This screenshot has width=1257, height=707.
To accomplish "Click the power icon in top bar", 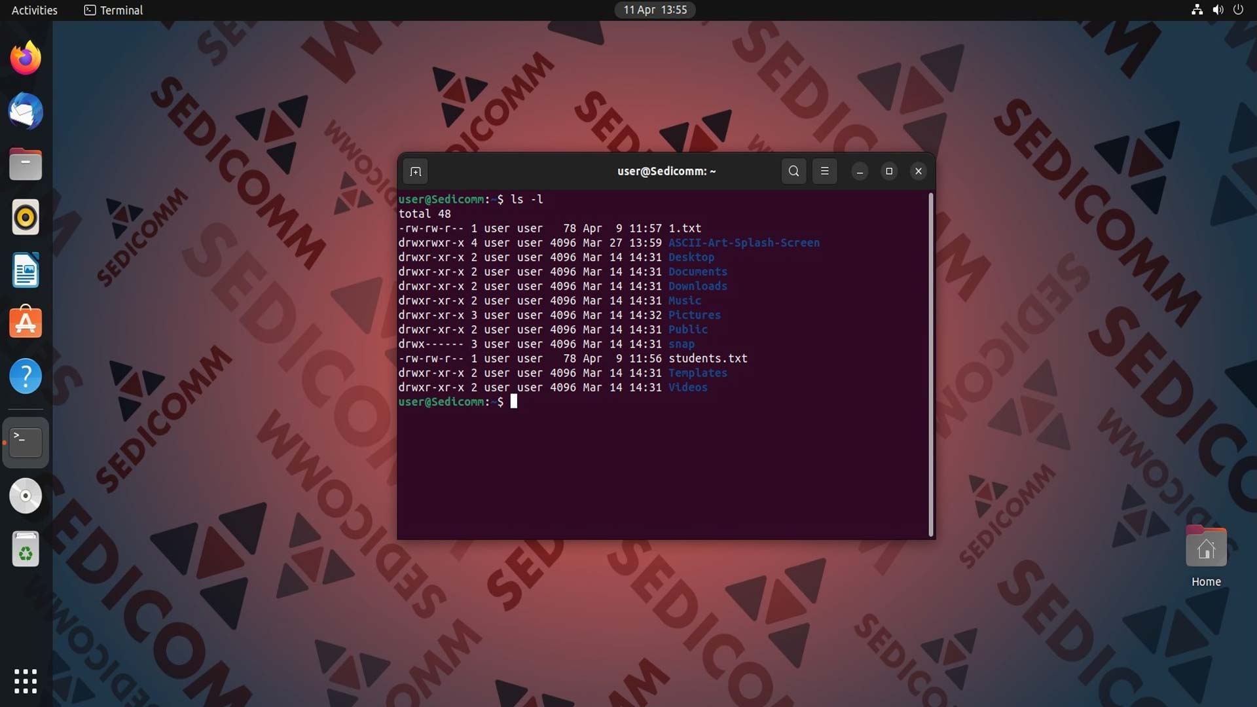I will (1238, 10).
